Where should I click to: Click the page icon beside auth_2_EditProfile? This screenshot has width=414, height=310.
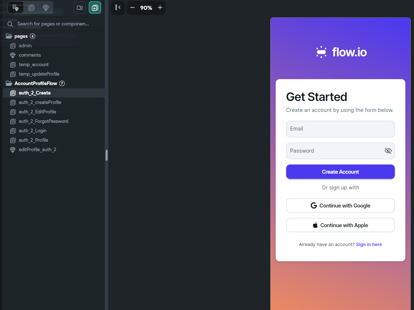(13, 112)
